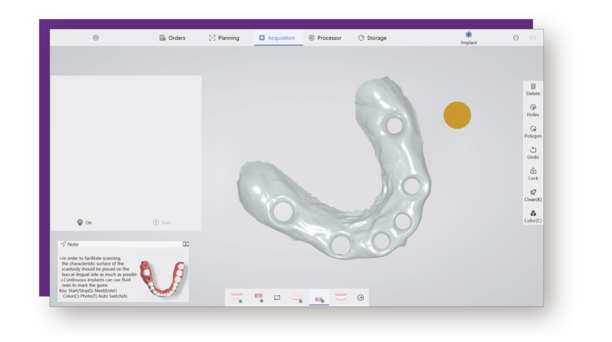Open the Processor tab
This screenshot has height=342, width=612.
click(x=325, y=38)
